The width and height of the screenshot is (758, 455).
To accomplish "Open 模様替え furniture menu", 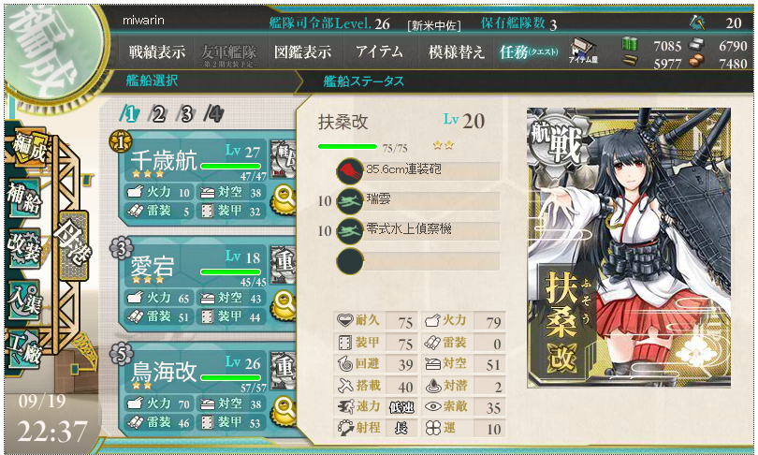I will (457, 51).
